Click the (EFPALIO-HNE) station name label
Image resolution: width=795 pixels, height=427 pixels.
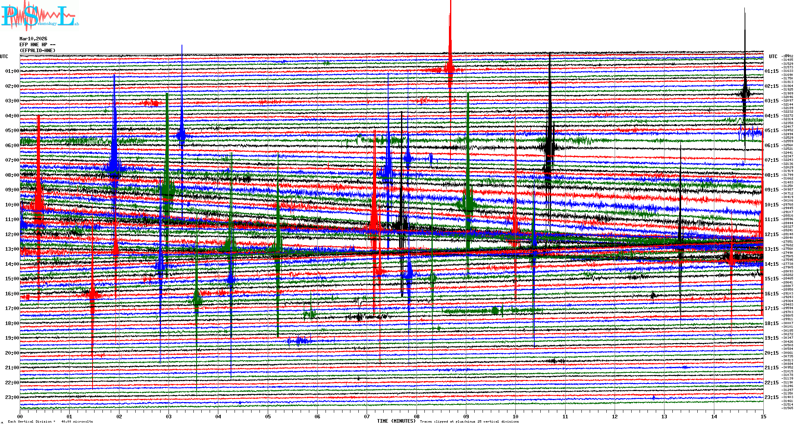coord(38,51)
